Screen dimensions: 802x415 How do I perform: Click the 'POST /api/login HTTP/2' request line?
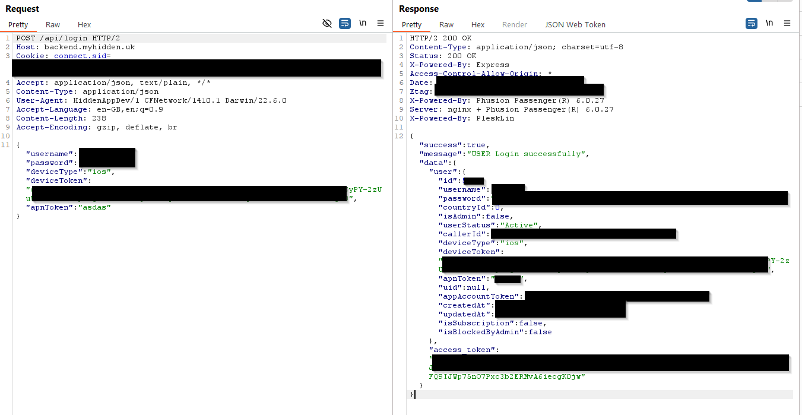68,38
